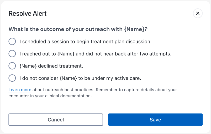
Task: Click the 'encounter in your clinical documentation' text line
Action: [x=50, y=96]
